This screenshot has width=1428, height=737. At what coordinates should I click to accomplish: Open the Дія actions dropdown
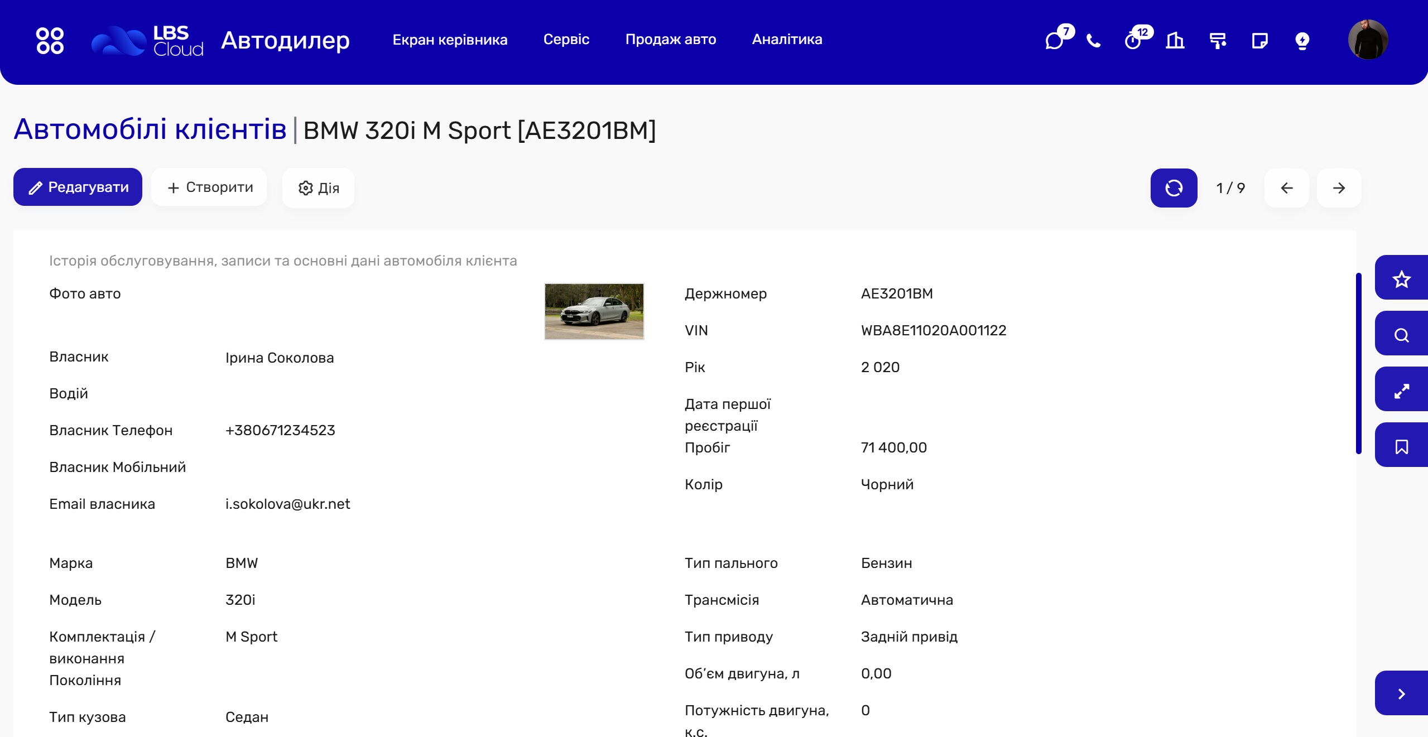pyautogui.click(x=319, y=188)
